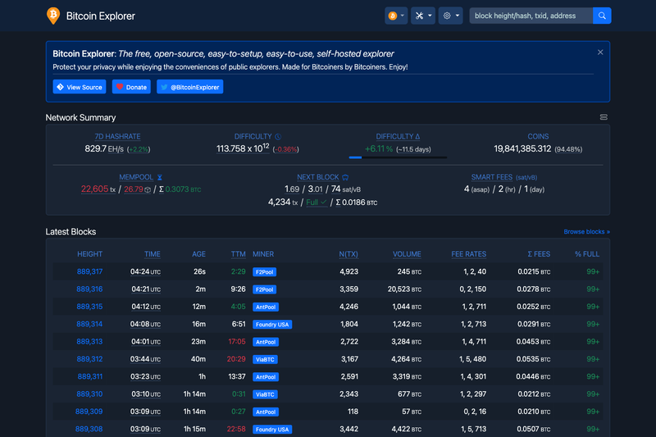Click the icon beside Next Block
The height and width of the screenshot is (437, 656).
pyautogui.click(x=345, y=177)
